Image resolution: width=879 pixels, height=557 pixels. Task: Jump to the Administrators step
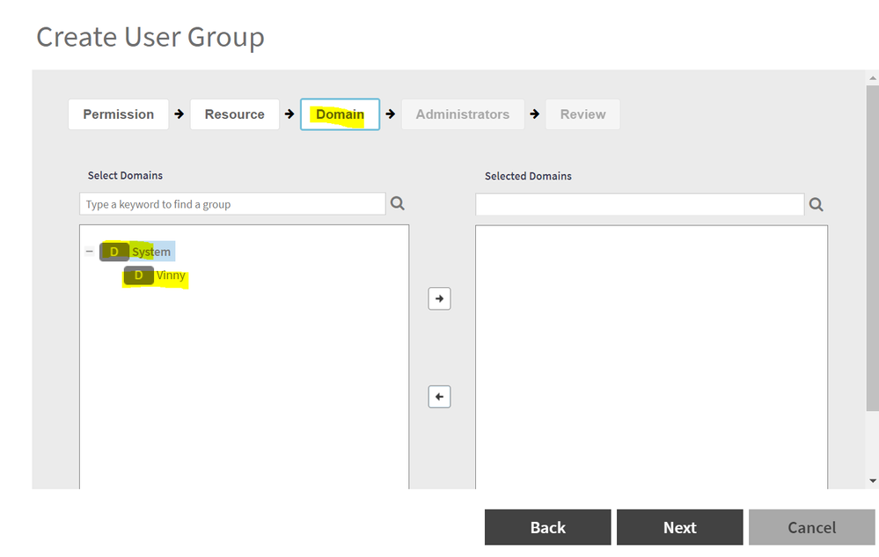point(462,114)
